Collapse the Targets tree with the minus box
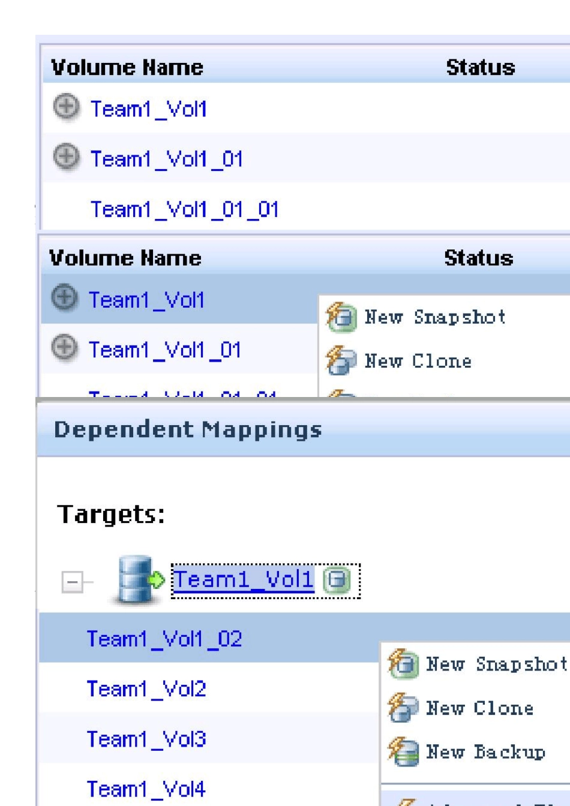 [72, 583]
